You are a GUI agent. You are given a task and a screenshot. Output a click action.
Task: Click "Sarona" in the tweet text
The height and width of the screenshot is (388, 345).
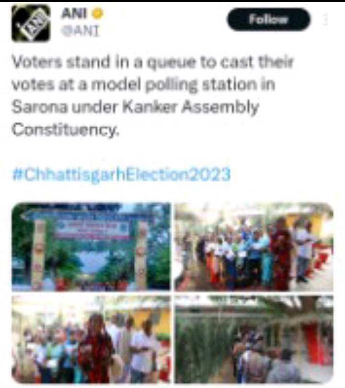tap(39, 107)
